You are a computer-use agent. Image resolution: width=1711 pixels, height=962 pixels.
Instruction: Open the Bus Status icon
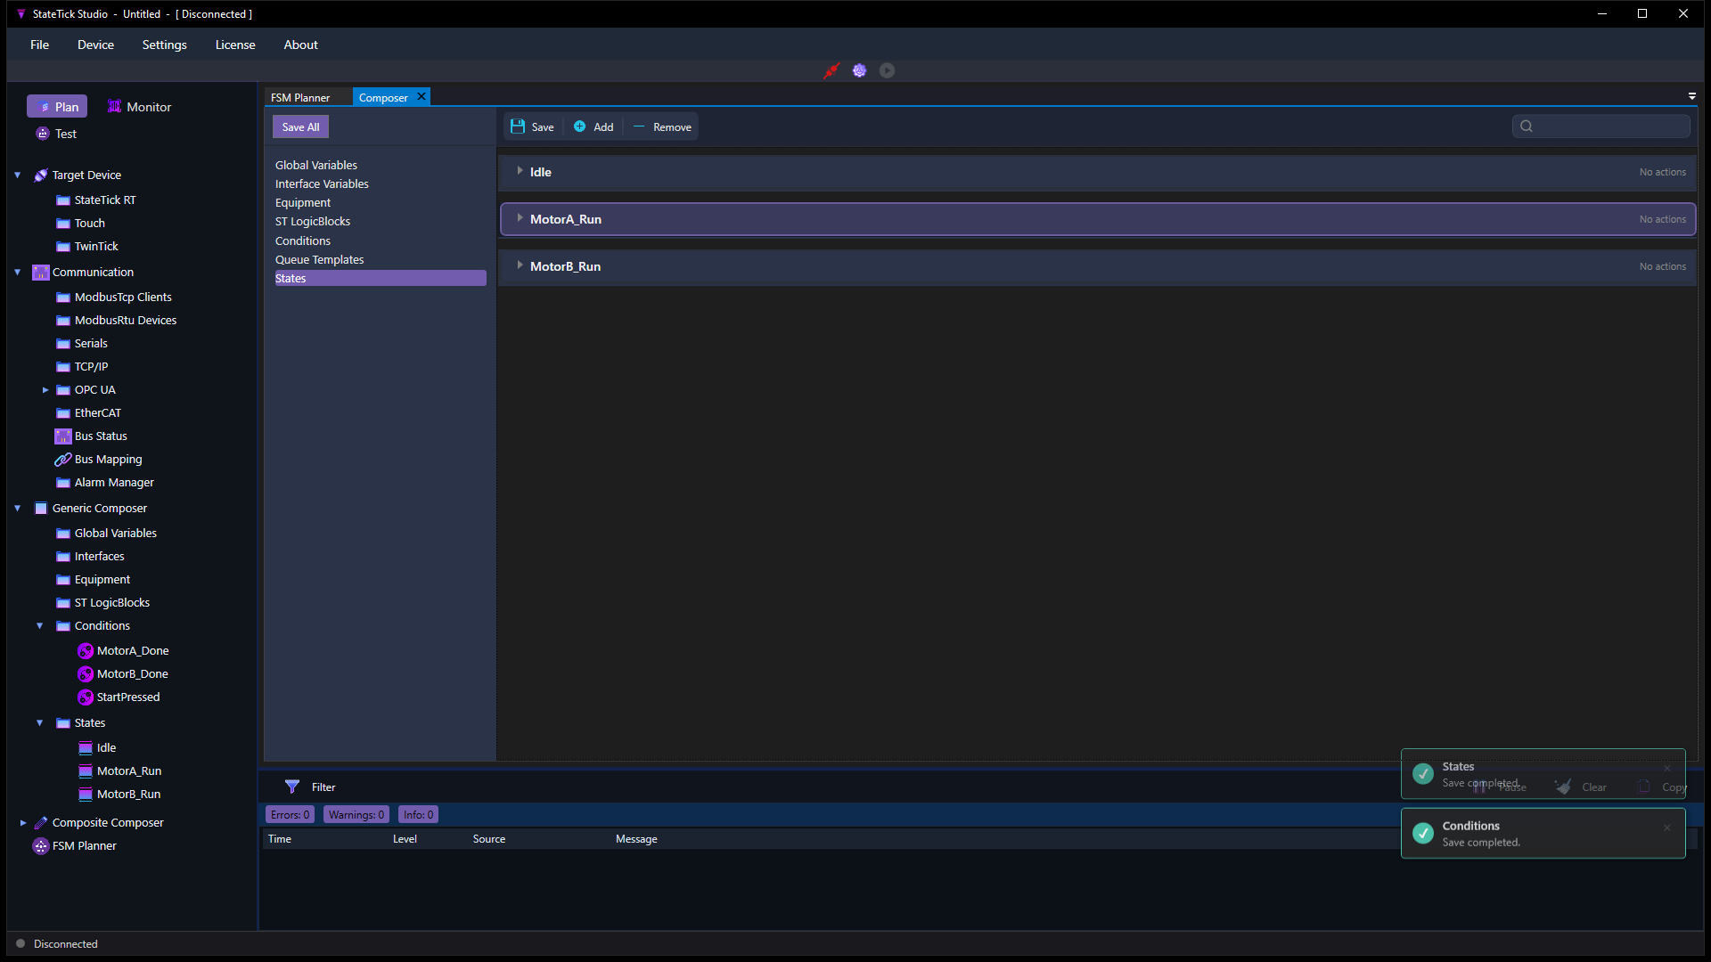point(63,436)
